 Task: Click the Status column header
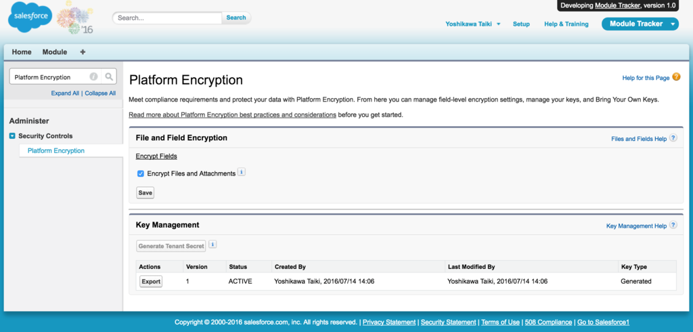tap(238, 267)
